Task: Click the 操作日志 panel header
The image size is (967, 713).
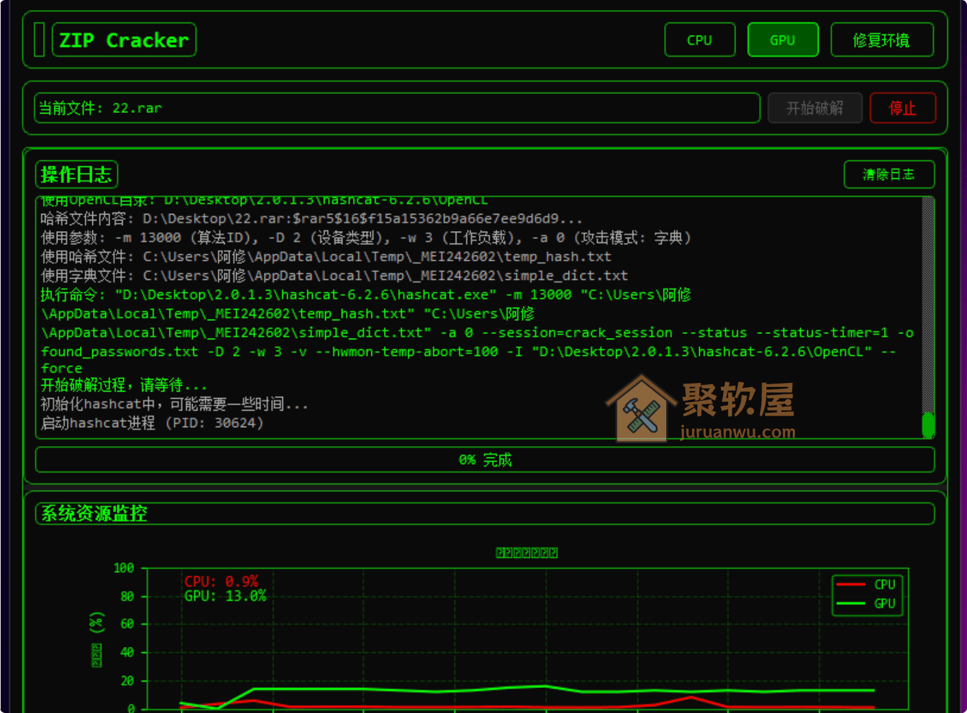Action: coord(77,174)
